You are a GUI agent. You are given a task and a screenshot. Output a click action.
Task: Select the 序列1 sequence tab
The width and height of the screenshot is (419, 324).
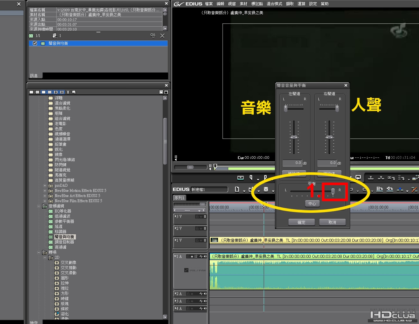(x=179, y=198)
